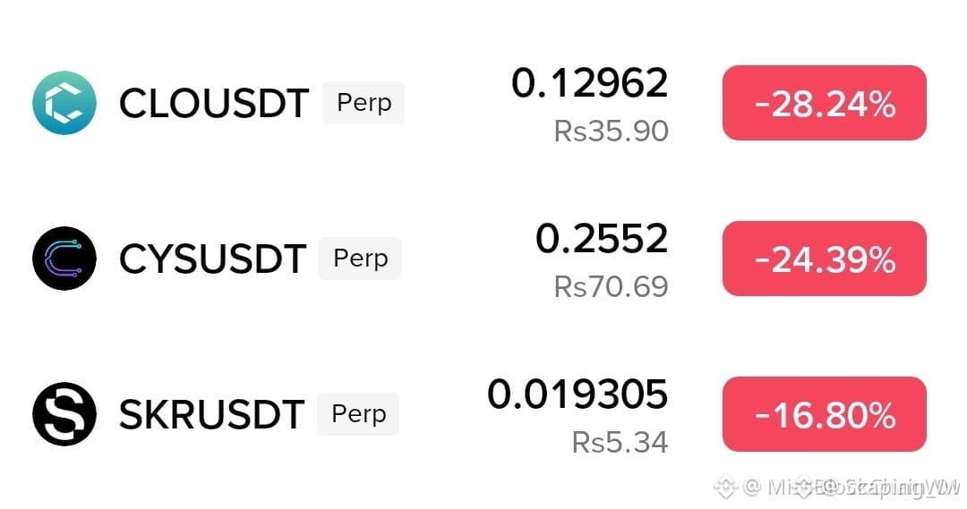Screen dimensions: 967x509
Task: Tap the CYSUSDT coin logo icon
Action: point(64,259)
